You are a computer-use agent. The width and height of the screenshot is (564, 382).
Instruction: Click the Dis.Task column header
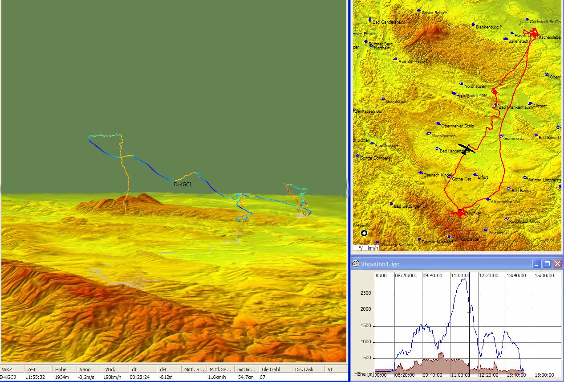coord(304,369)
